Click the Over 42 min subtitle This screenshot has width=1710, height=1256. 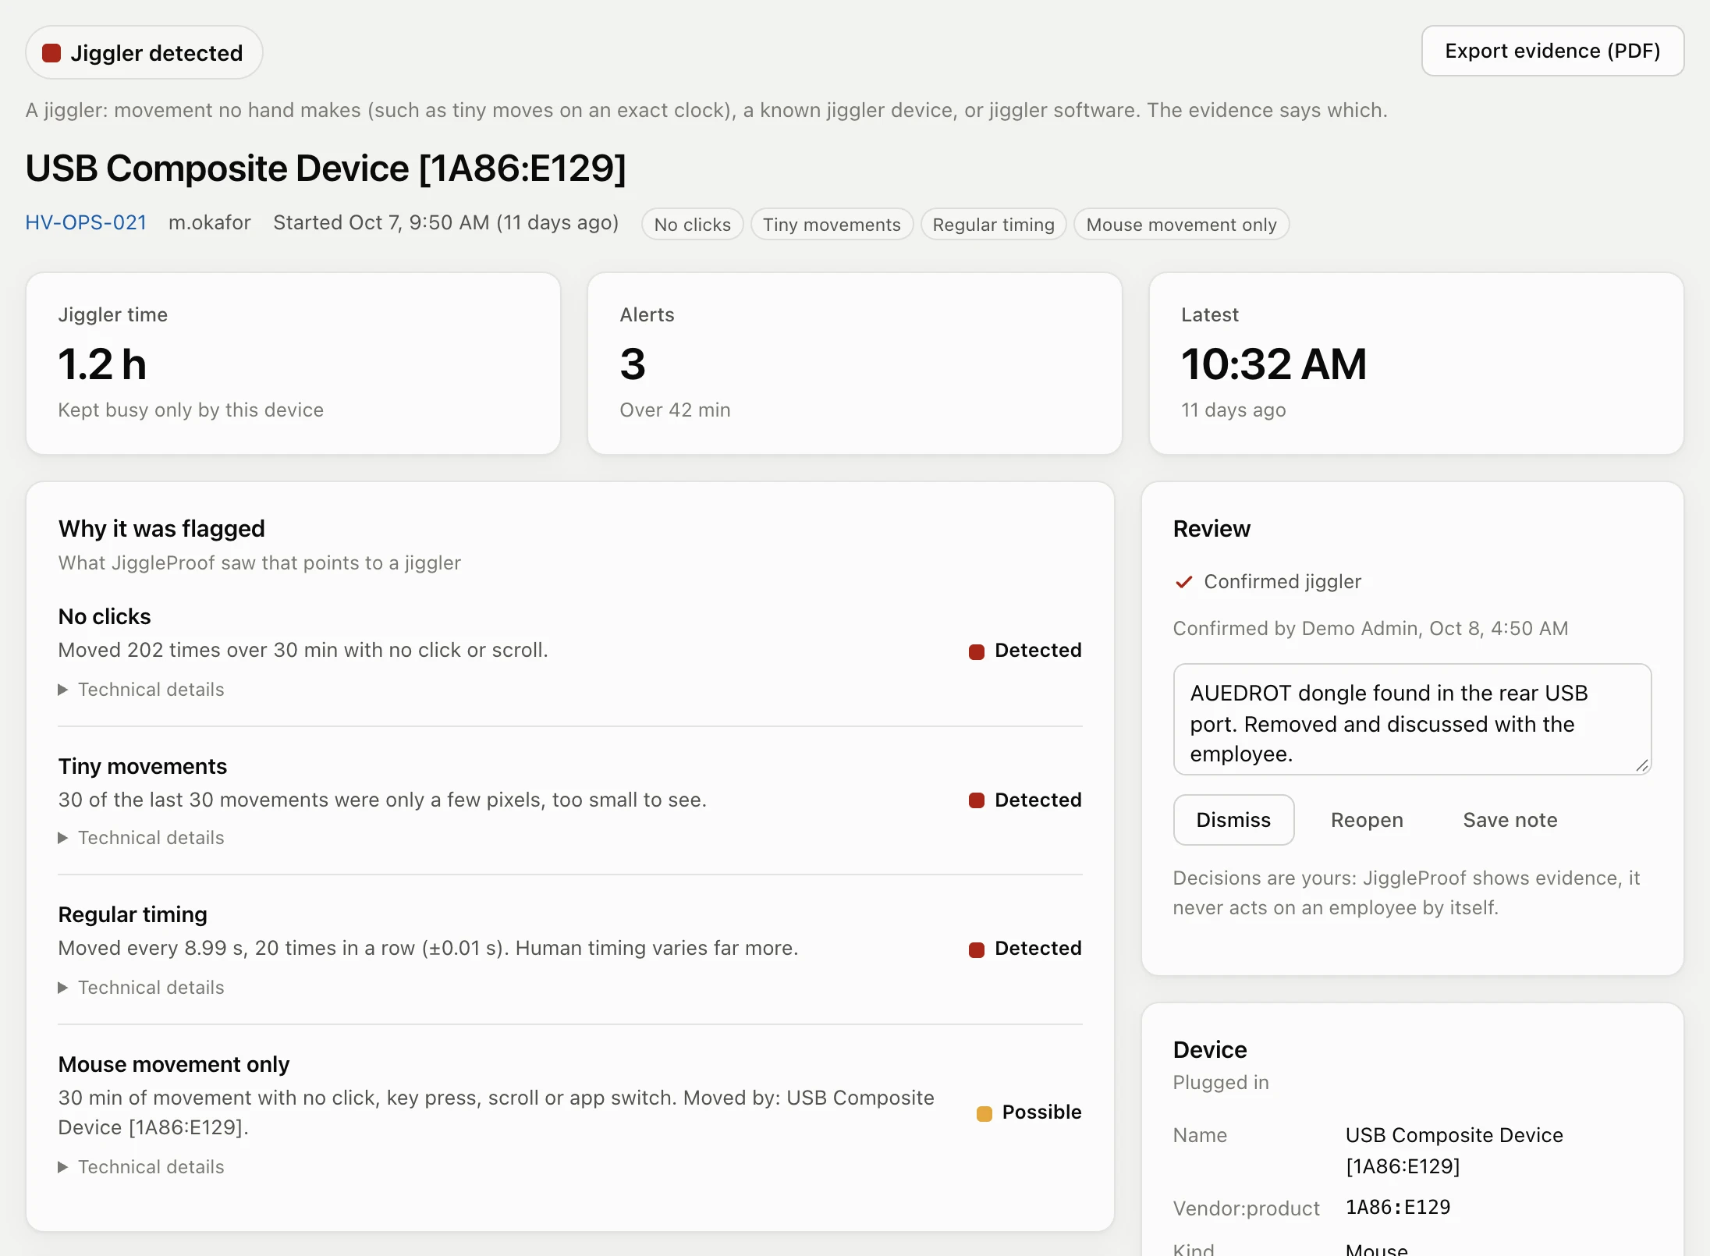click(x=675, y=410)
